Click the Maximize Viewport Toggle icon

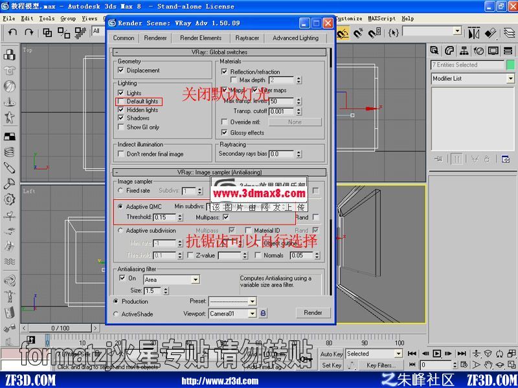click(512, 365)
